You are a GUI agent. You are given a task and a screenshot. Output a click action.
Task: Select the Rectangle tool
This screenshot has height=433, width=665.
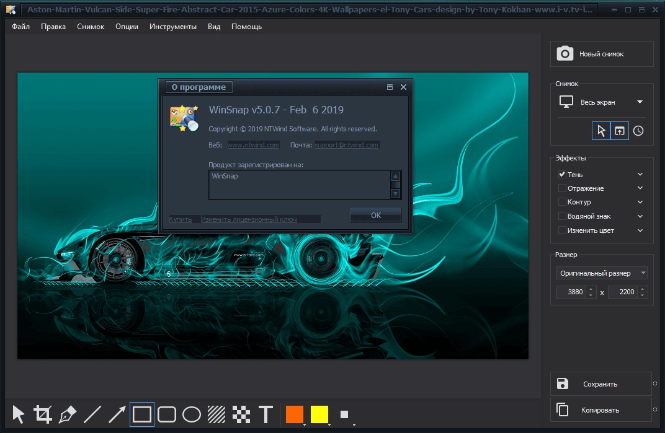(x=141, y=414)
